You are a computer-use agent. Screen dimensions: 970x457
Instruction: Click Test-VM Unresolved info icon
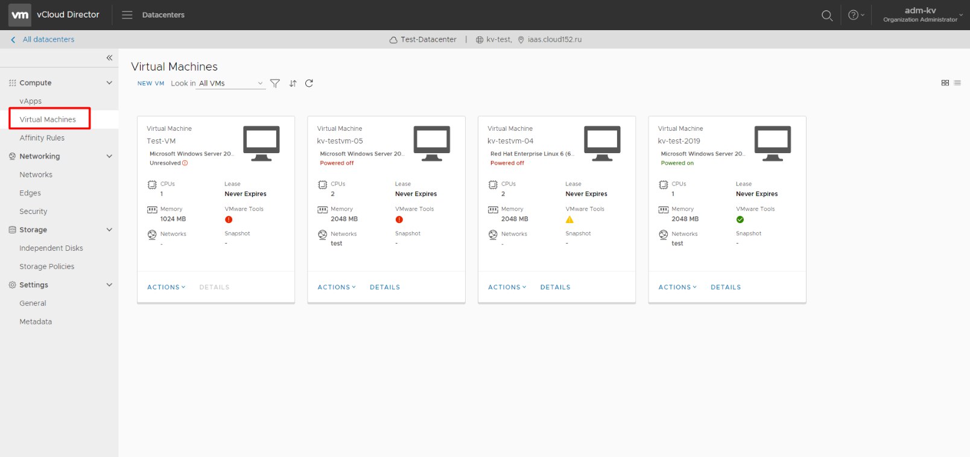[185, 163]
